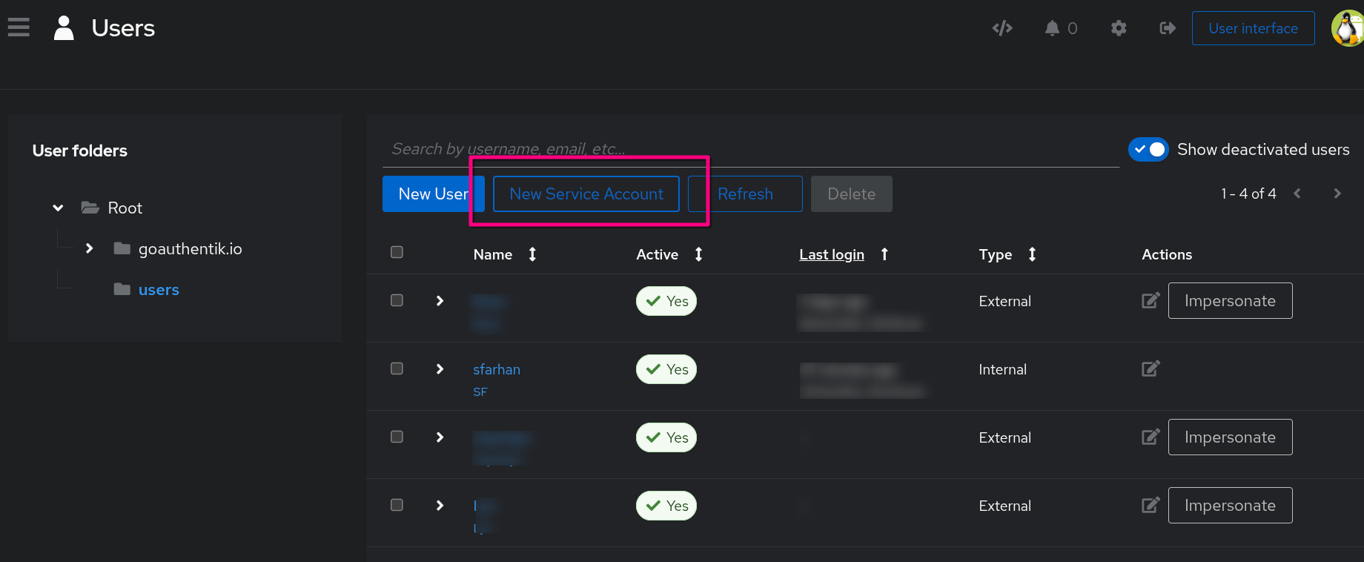
Task: Sign out using the logout icon
Action: pyautogui.click(x=1167, y=27)
